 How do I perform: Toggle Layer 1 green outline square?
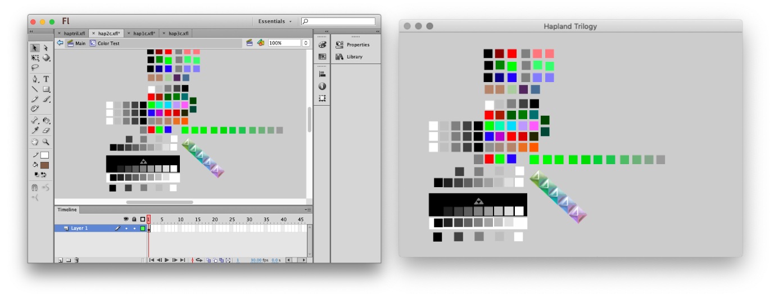[143, 228]
